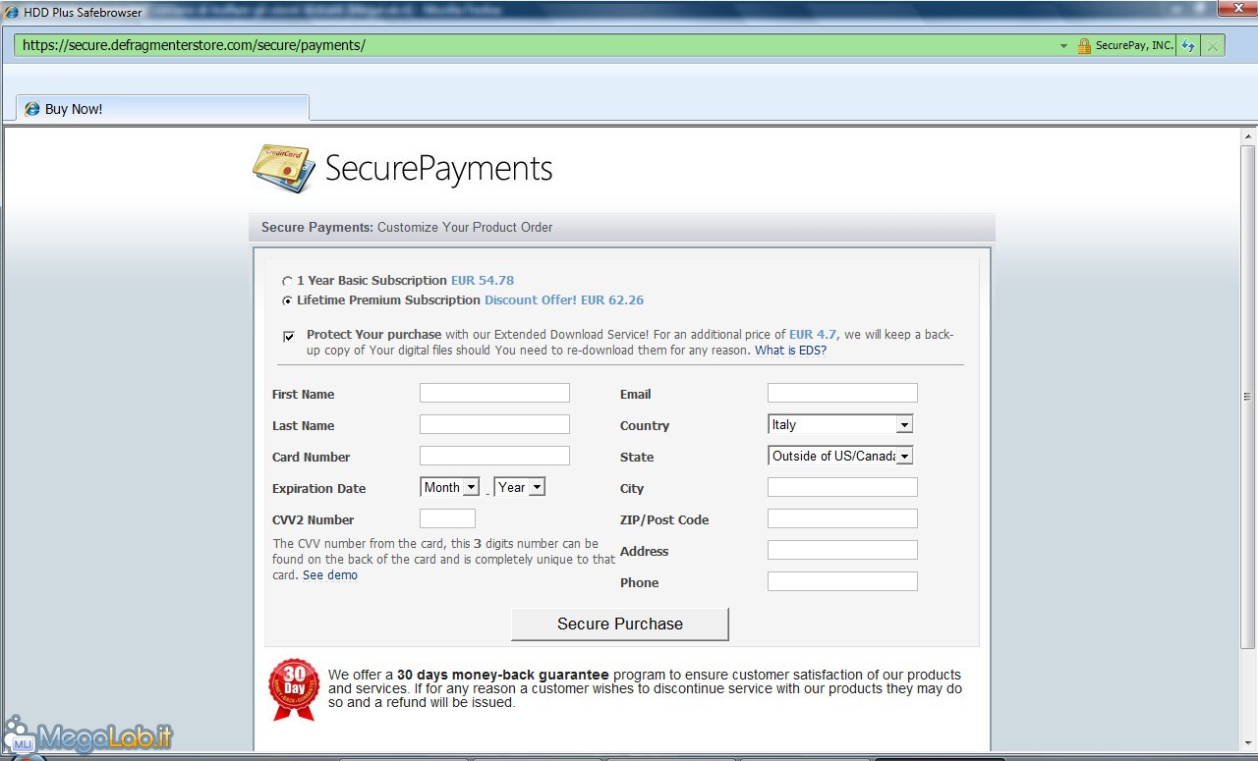Click the Last Name input field

tap(494, 424)
